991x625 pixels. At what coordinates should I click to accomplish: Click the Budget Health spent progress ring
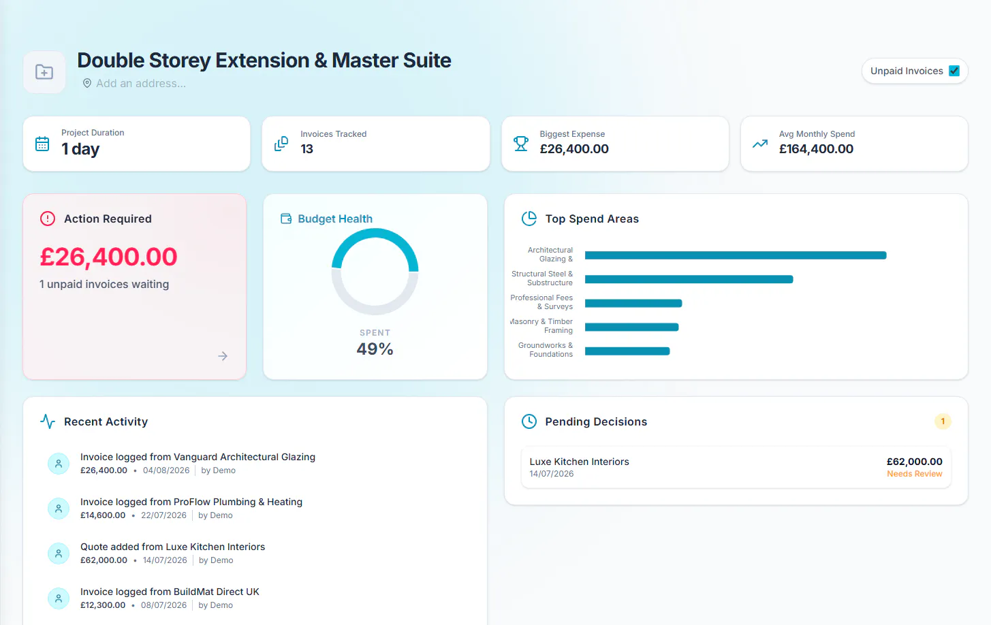375,272
